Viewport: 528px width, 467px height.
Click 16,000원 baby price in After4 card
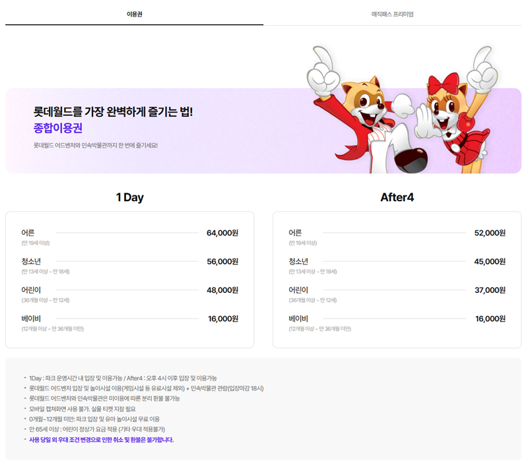click(490, 319)
